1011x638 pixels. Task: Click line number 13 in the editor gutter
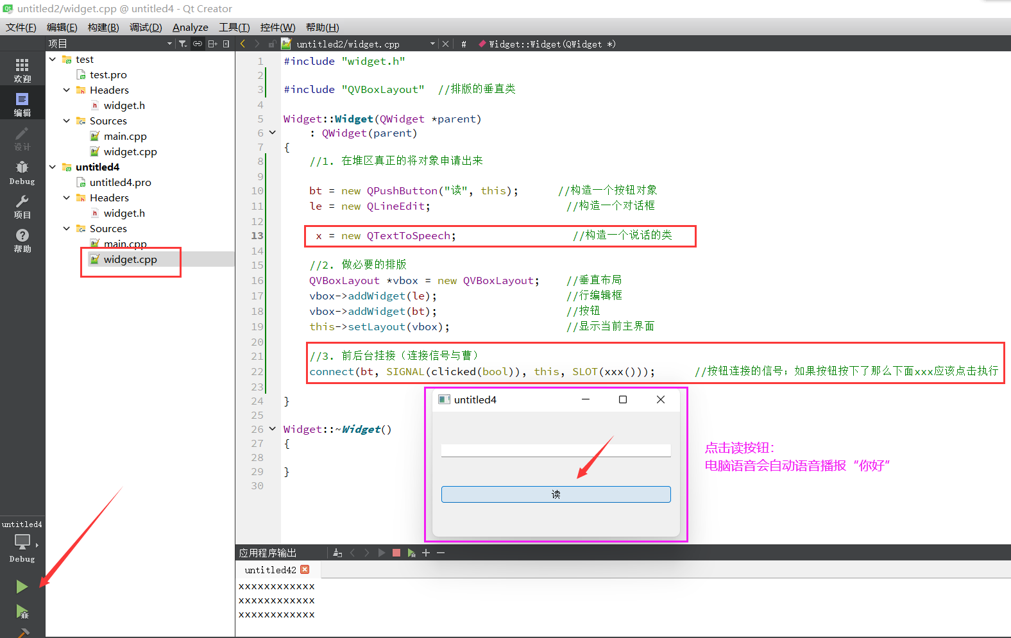coord(257,235)
